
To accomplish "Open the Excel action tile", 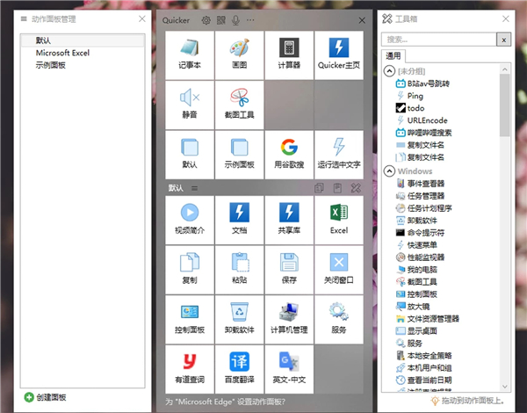I will [339, 219].
